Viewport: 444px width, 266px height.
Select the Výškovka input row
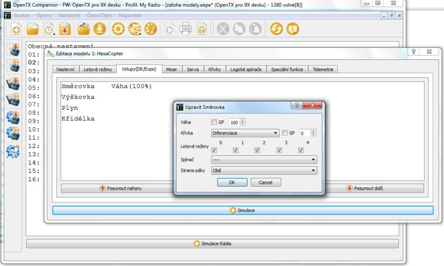point(78,97)
